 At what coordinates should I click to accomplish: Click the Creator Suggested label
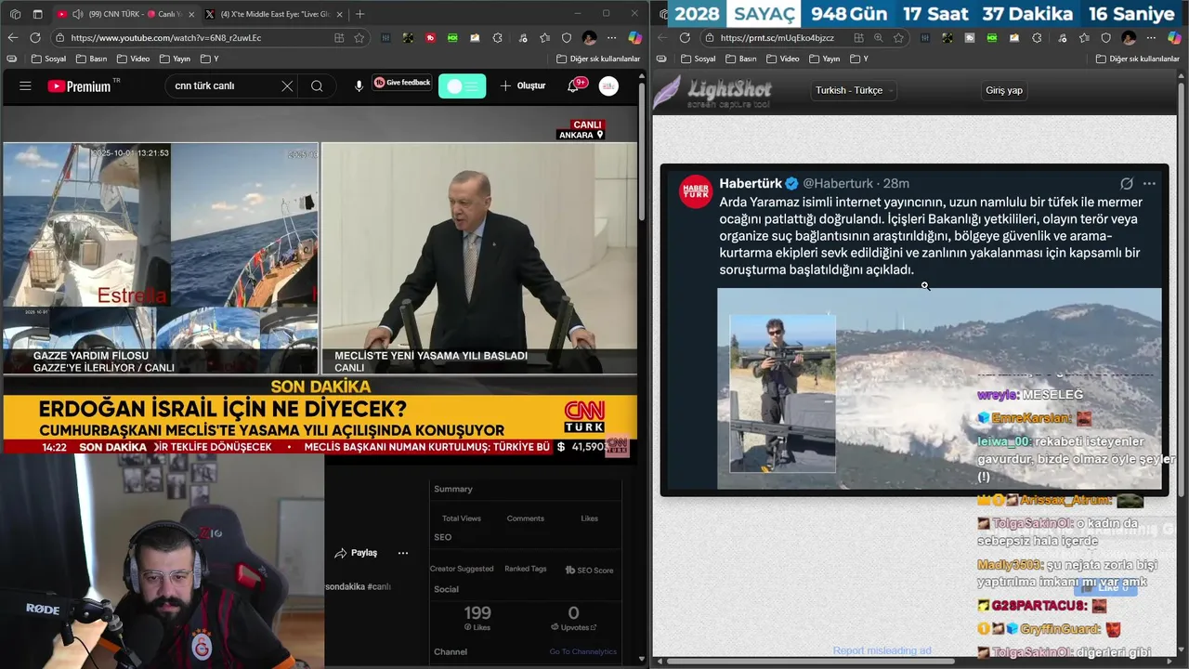462,569
